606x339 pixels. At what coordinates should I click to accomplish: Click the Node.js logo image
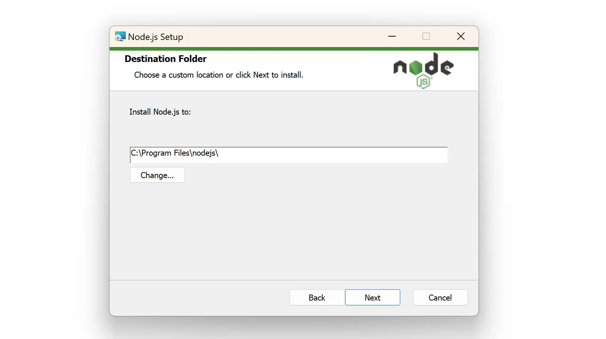[x=423, y=71]
